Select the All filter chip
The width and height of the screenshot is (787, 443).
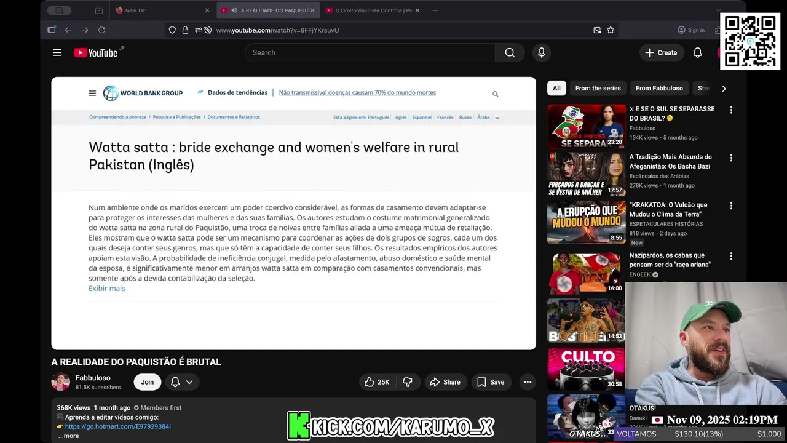(556, 89)
